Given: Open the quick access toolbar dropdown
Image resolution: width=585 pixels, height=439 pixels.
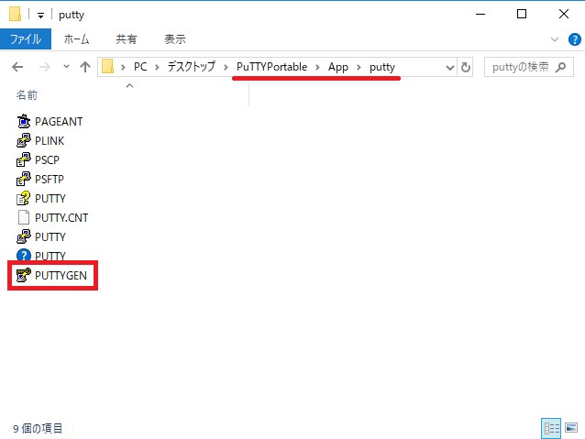Looking at the screenshot, I should click(x=40, y=15).
